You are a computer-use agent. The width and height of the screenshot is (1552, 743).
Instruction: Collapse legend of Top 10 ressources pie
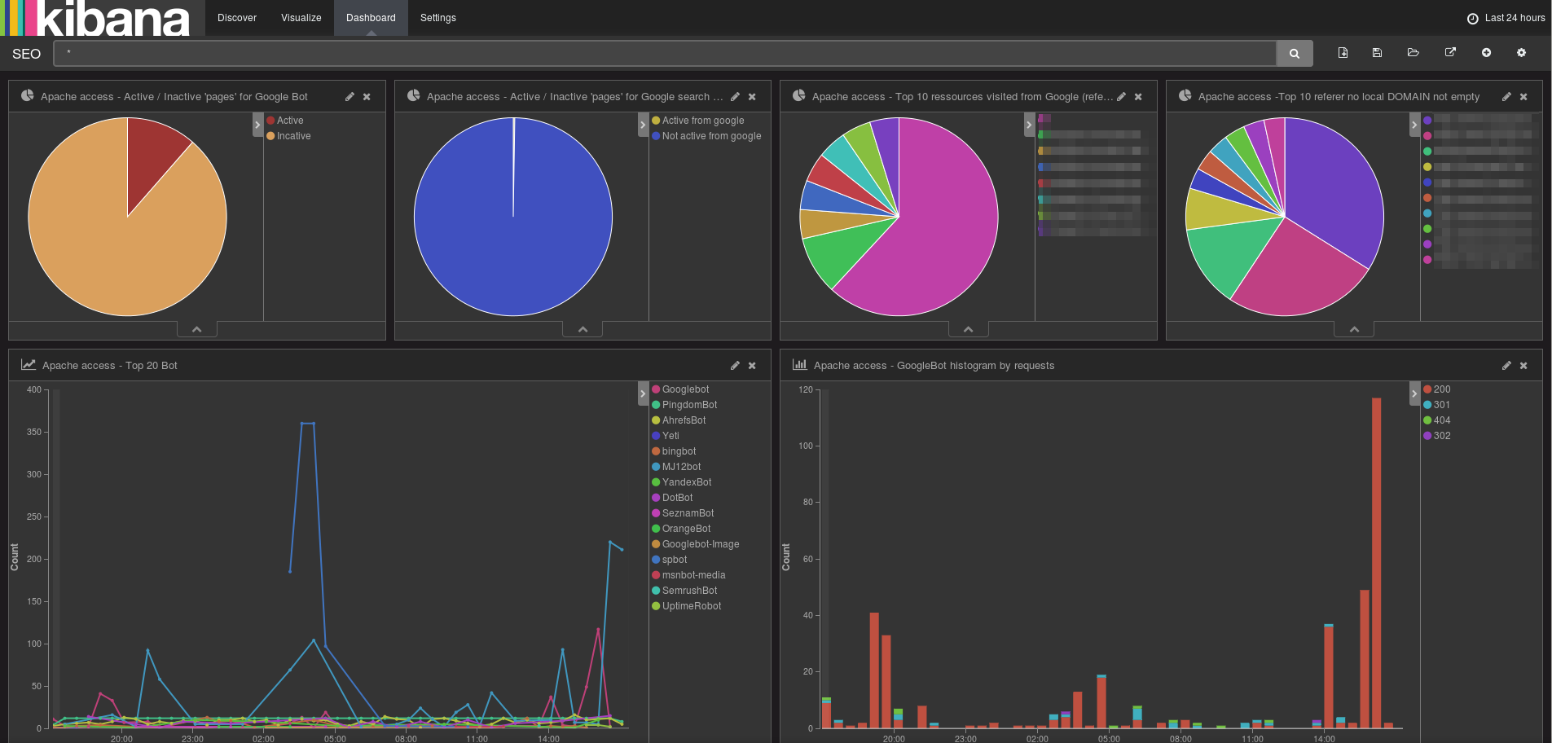(1029, 125)
